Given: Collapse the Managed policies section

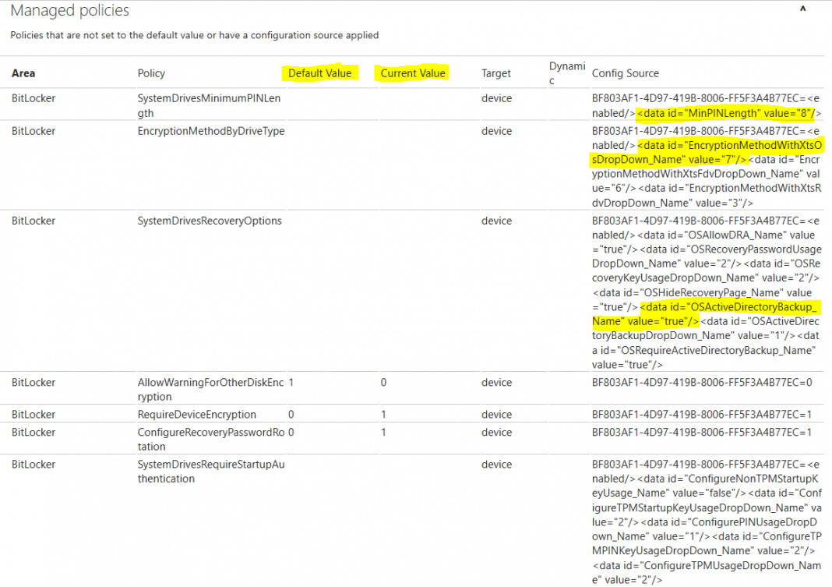Looking at the screenshot, I should [803, 9].
